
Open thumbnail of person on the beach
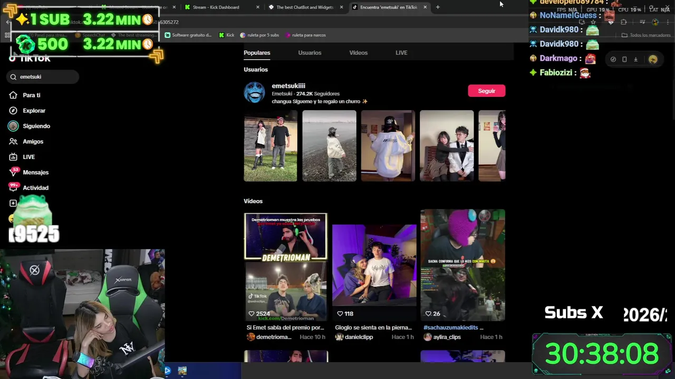(x=329, y=146)
